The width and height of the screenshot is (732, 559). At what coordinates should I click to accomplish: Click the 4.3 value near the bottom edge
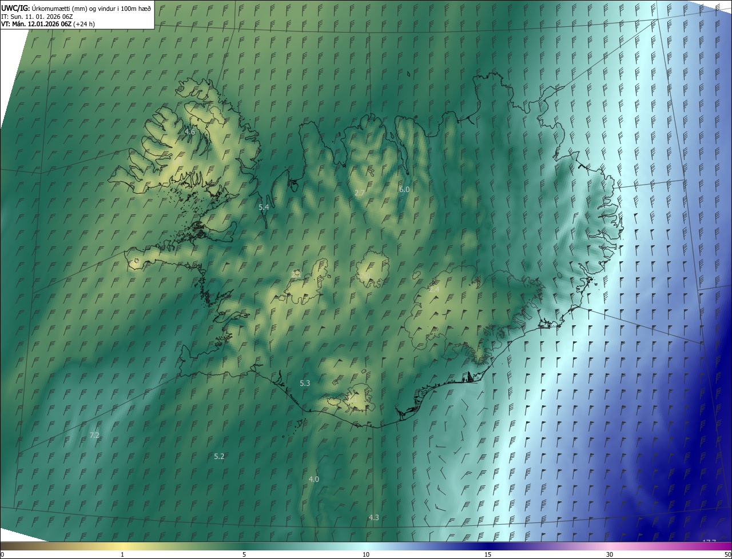(x=373, y=517)
